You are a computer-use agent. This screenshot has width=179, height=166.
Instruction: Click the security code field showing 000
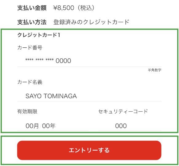point(130,126)
